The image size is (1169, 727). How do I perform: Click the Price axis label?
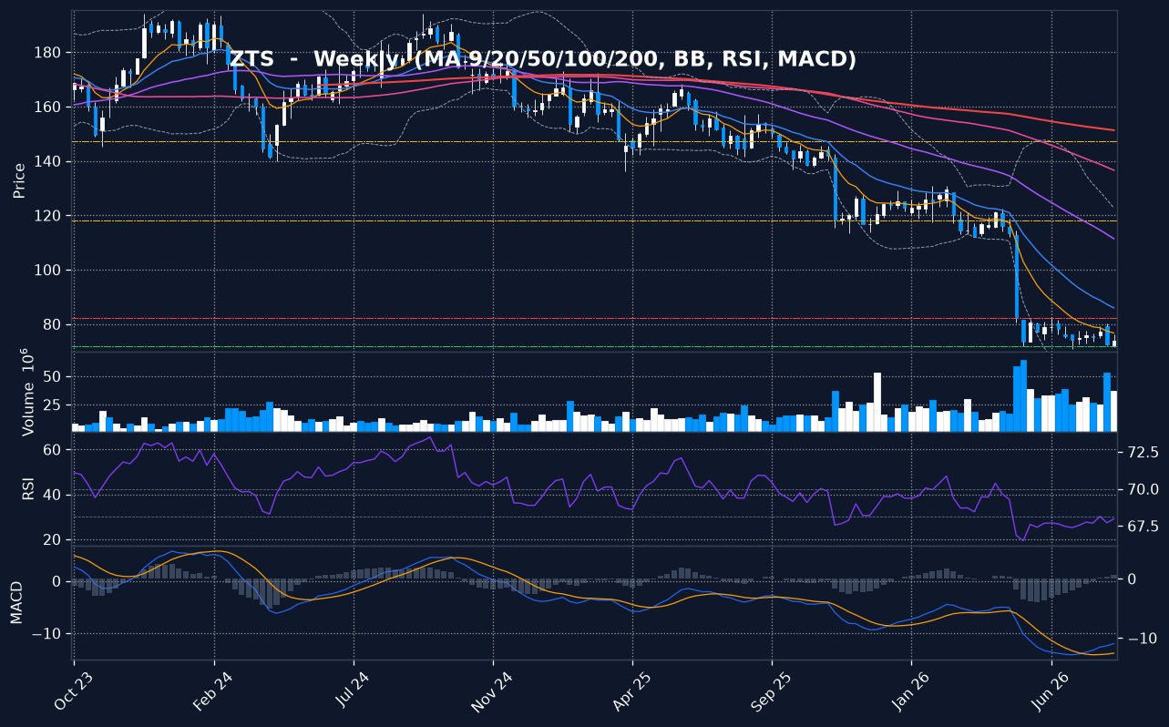(x=19, y=180)
